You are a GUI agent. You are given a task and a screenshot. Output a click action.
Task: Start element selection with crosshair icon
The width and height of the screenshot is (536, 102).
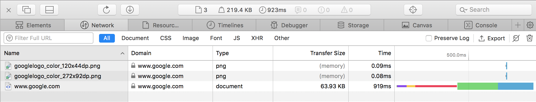(413, 10)
